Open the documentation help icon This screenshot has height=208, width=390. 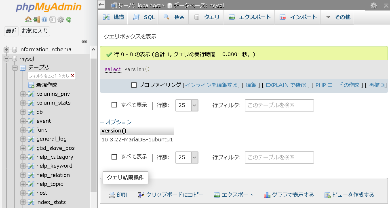44,20
